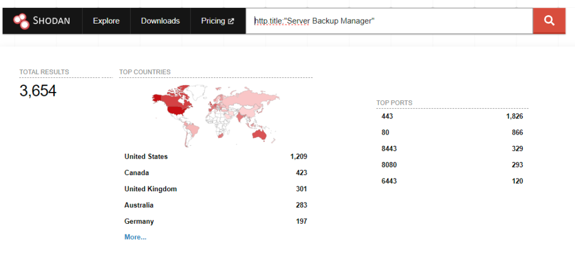This screenshot has height=253, width=575.
Task: Select United States in top countries
Action: (146, 157)
